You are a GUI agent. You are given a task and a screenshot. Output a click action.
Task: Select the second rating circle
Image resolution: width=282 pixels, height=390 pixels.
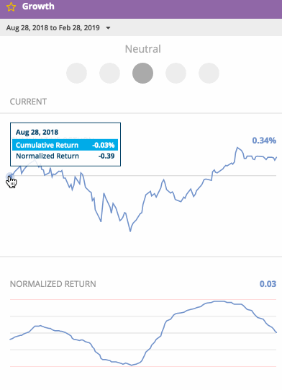pyautogui.click(x=109, y=73)
